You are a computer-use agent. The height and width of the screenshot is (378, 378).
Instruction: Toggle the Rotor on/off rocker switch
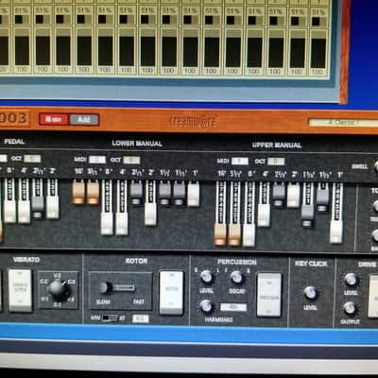(x=171, y=293)
